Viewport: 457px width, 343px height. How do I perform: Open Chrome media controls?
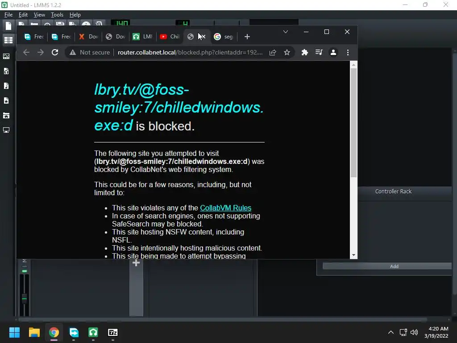[x=319, y=52]
